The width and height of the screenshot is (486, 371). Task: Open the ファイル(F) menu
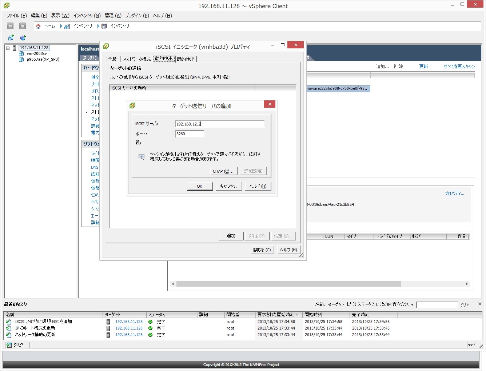point(17,16)
